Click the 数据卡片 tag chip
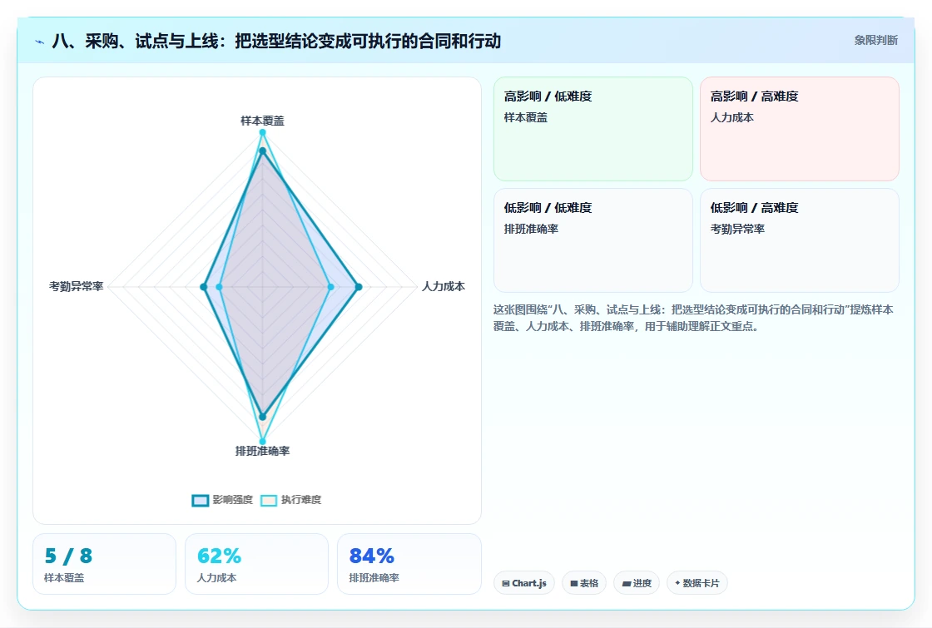Viewport: 932px width, 628px height. click(x=697, y=583)
